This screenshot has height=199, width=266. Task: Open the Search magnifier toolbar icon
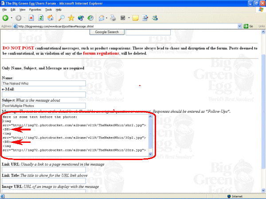pos(62,18)
